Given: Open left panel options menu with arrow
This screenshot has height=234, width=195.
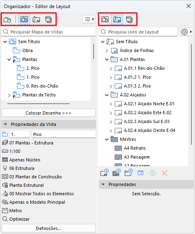Looking at the screenshot, I should coord(89,19).
